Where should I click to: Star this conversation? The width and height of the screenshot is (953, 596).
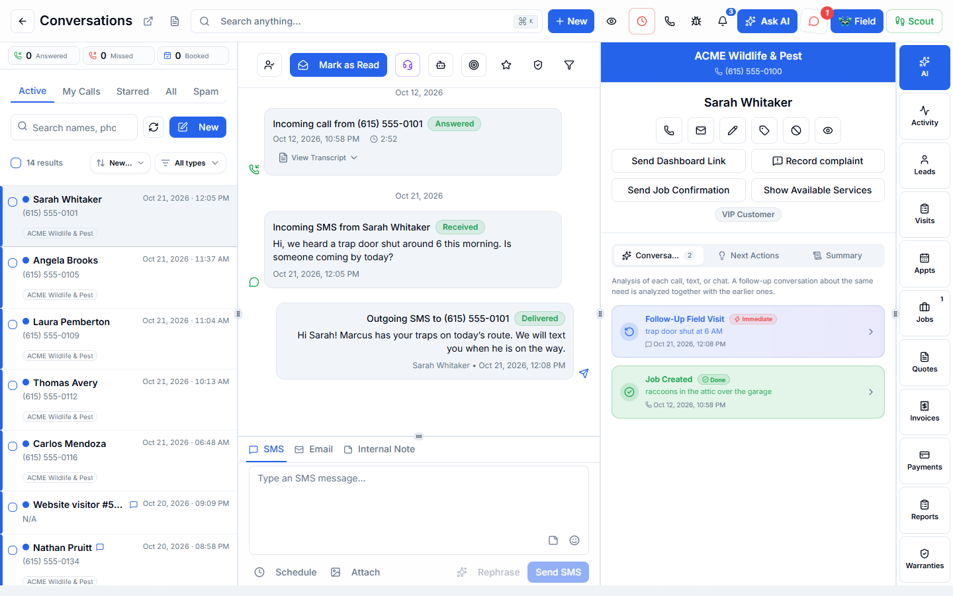pyautogui.click(x=506, y=65)
